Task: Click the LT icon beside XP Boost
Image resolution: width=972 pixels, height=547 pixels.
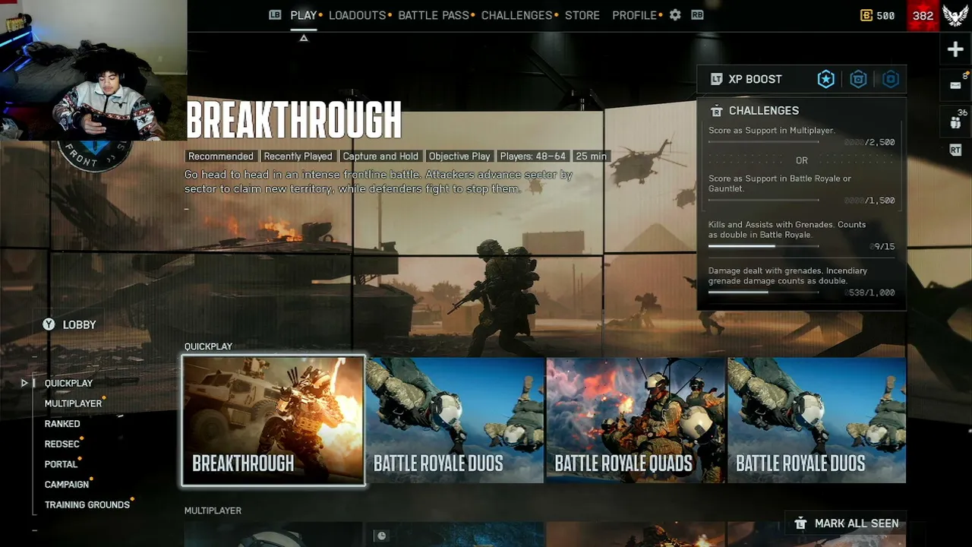Action: (x=716, y=79)
